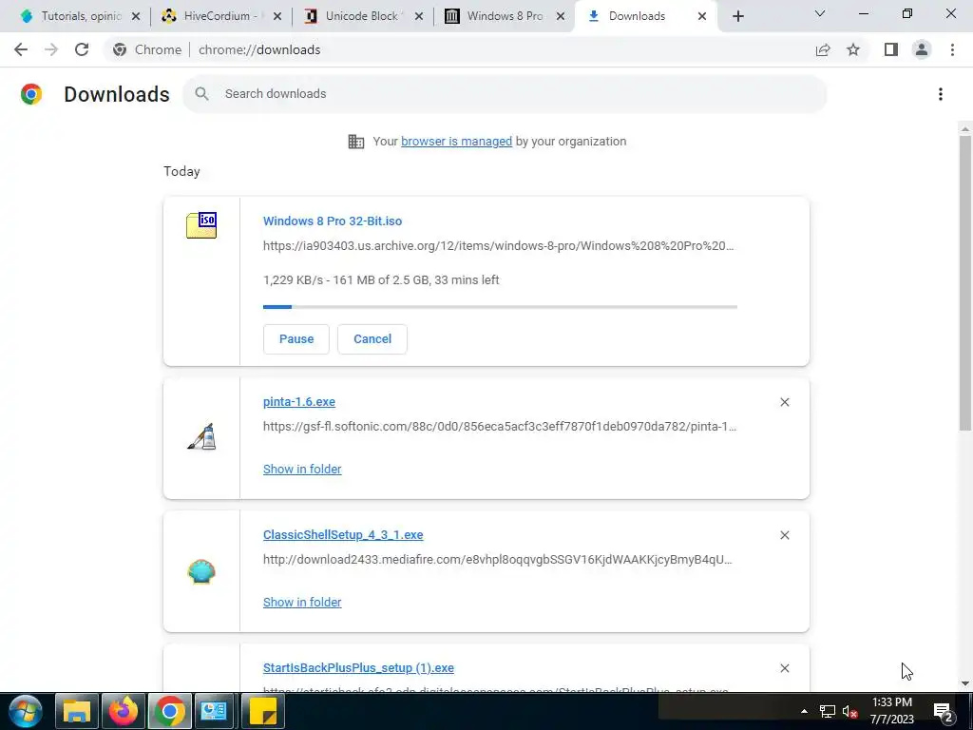This screenshot has height=730, width=973.
Task: Show ClassicShellSetup in folder
Action: pyautogui.click(x=302, y=602)
